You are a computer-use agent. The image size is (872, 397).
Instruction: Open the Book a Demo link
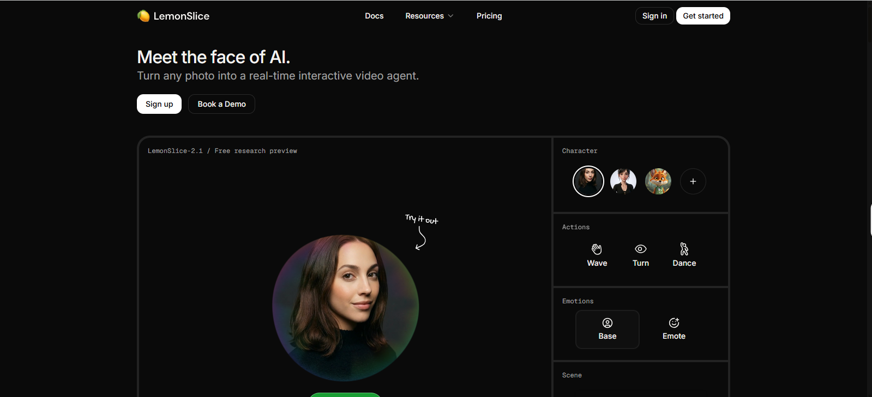[221, 104]
